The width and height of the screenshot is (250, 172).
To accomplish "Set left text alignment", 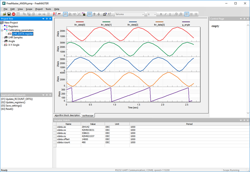I will [x=187, y=14].
